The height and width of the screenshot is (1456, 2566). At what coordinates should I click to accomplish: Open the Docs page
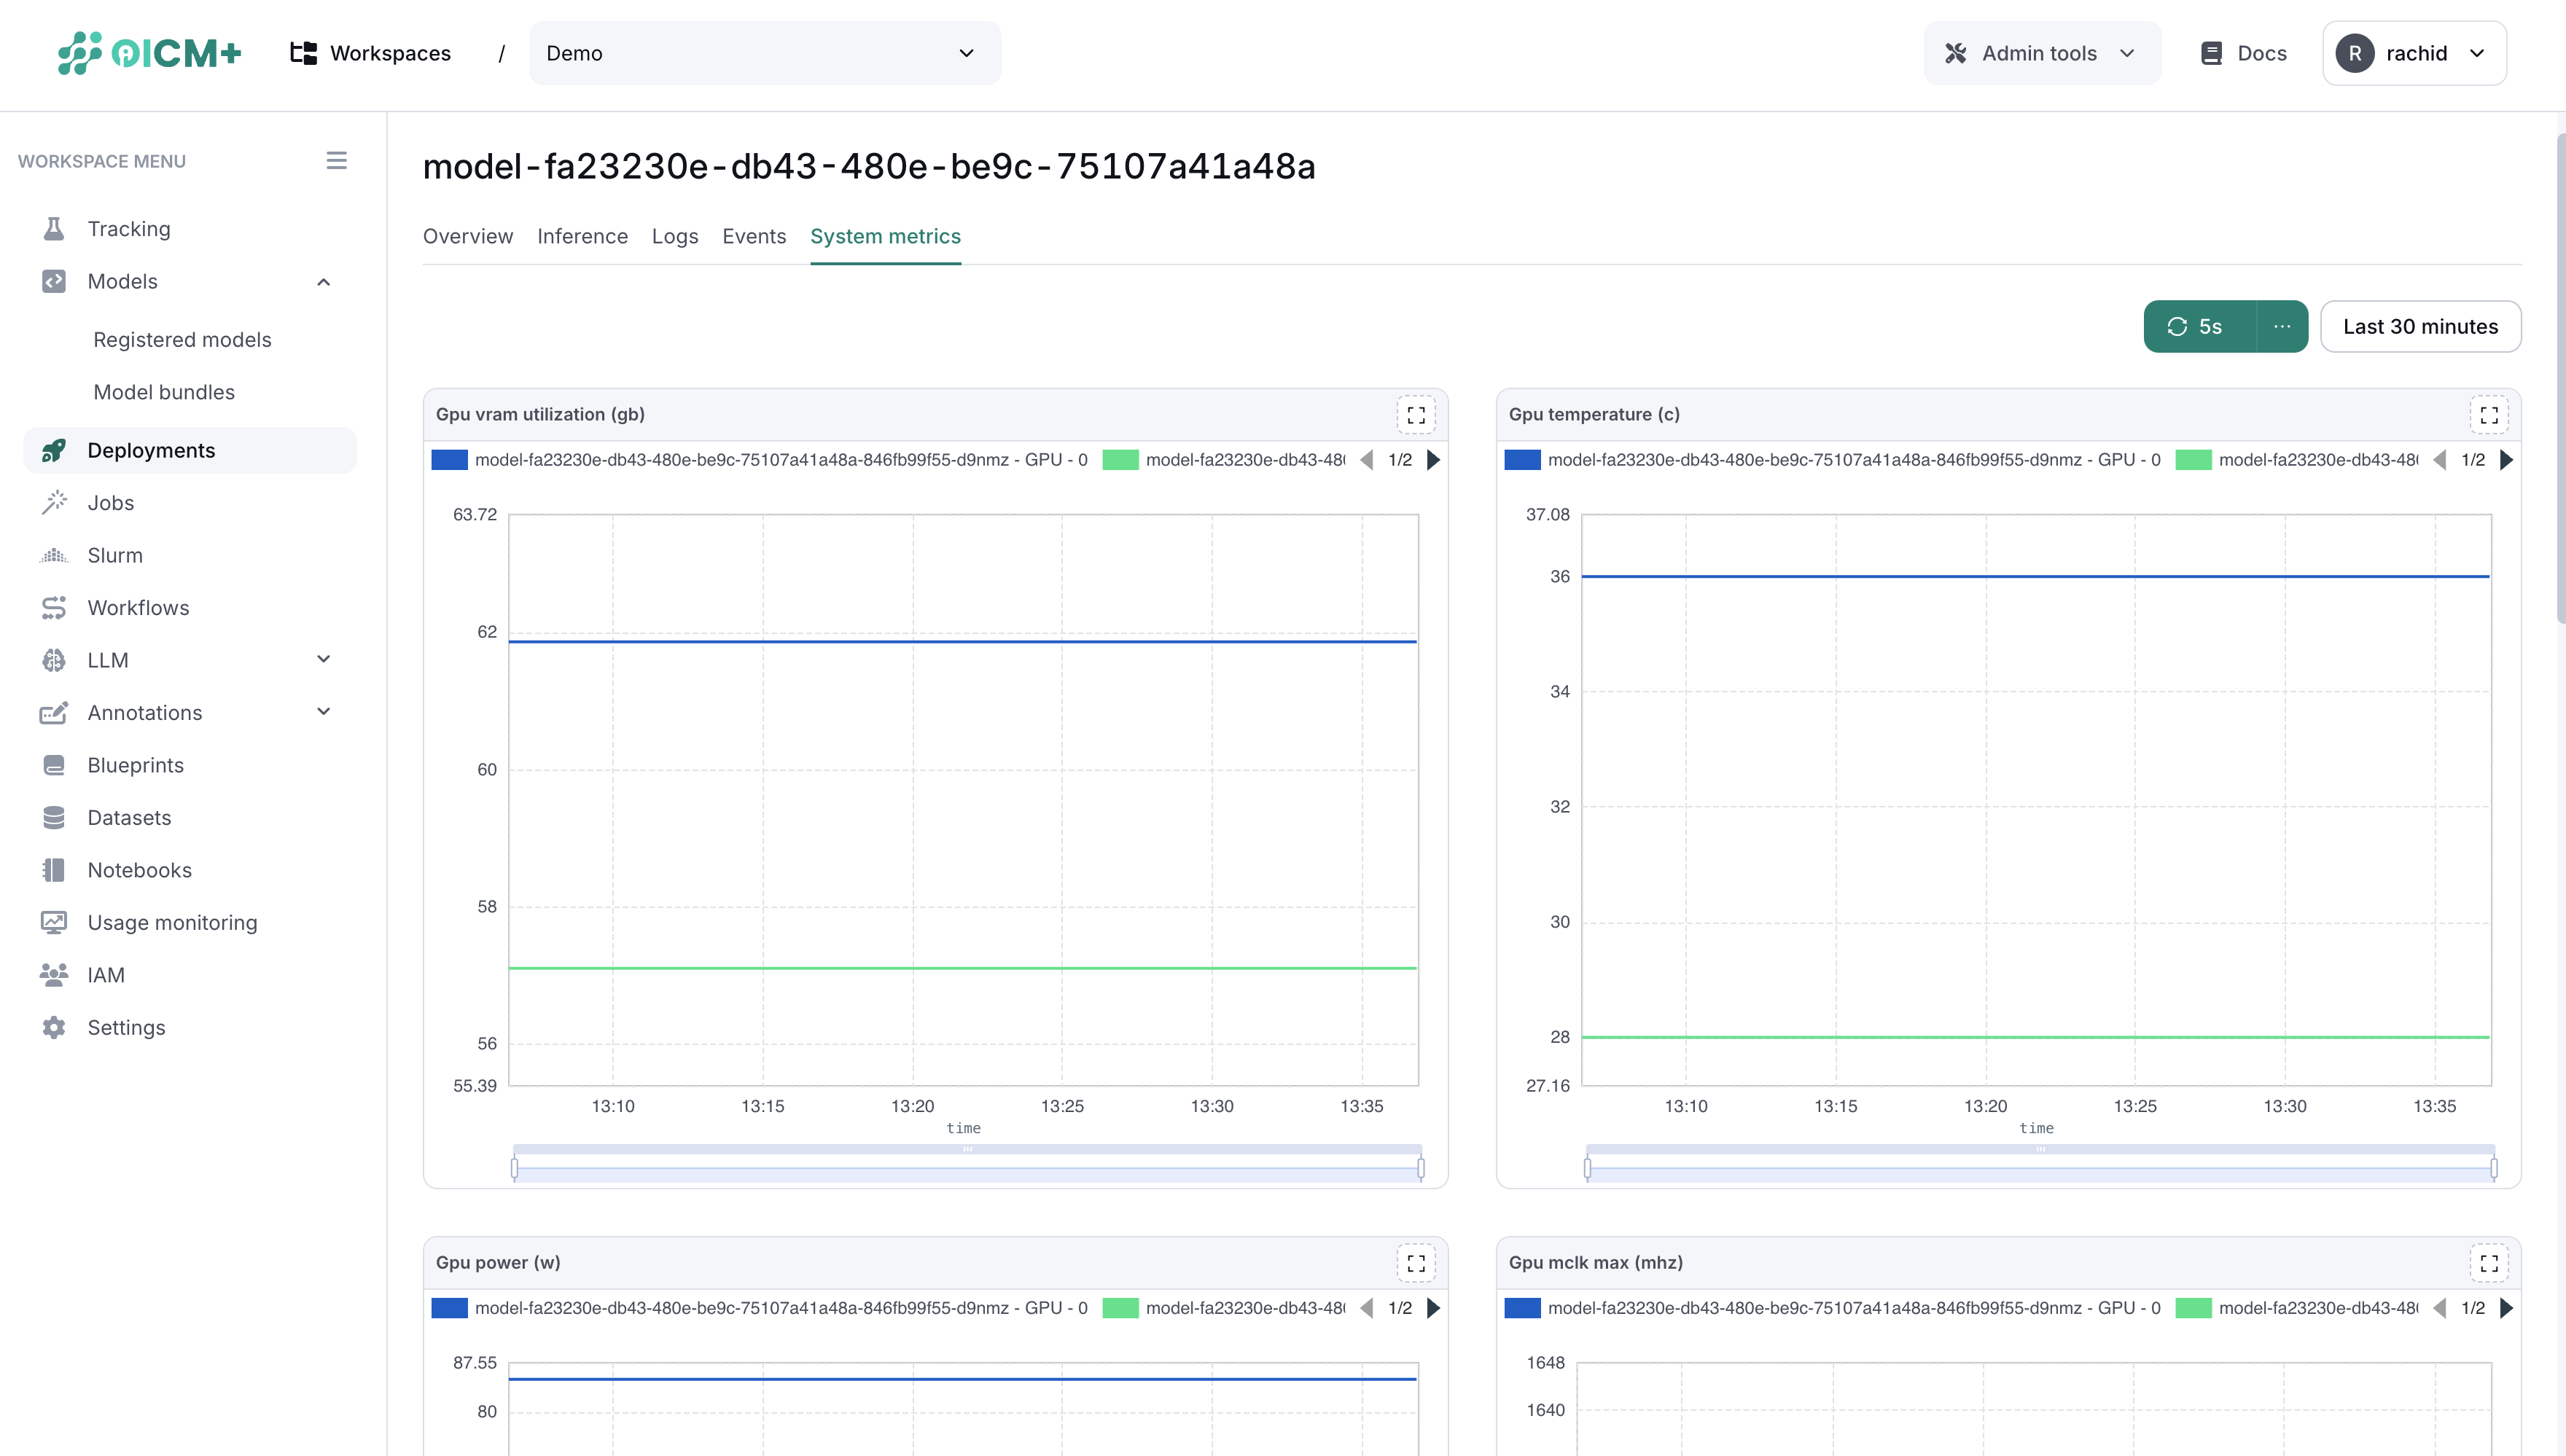point(2241,53)
